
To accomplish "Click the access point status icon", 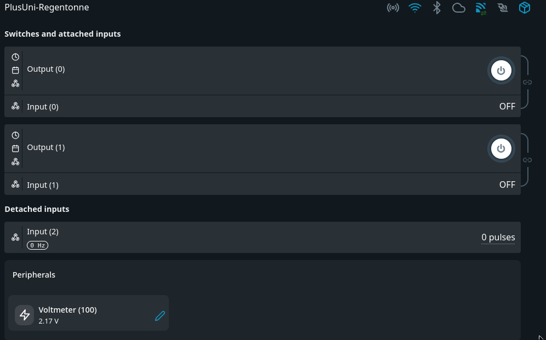I will 393,8.
